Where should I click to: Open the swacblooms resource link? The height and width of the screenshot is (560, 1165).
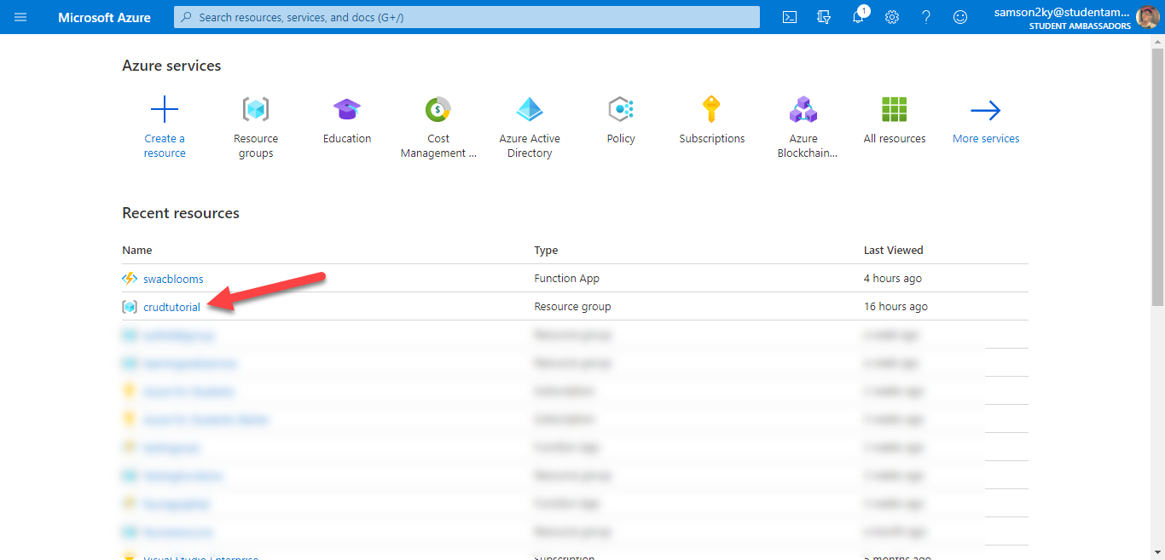tap(173, 279)
